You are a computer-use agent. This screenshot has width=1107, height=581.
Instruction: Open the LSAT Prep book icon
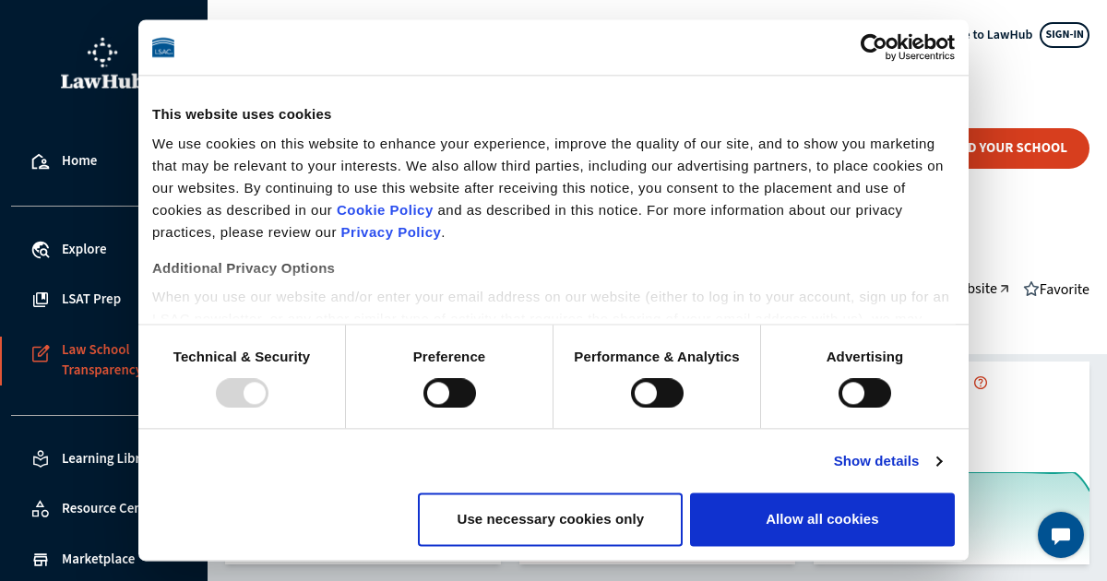pos(40,300)
